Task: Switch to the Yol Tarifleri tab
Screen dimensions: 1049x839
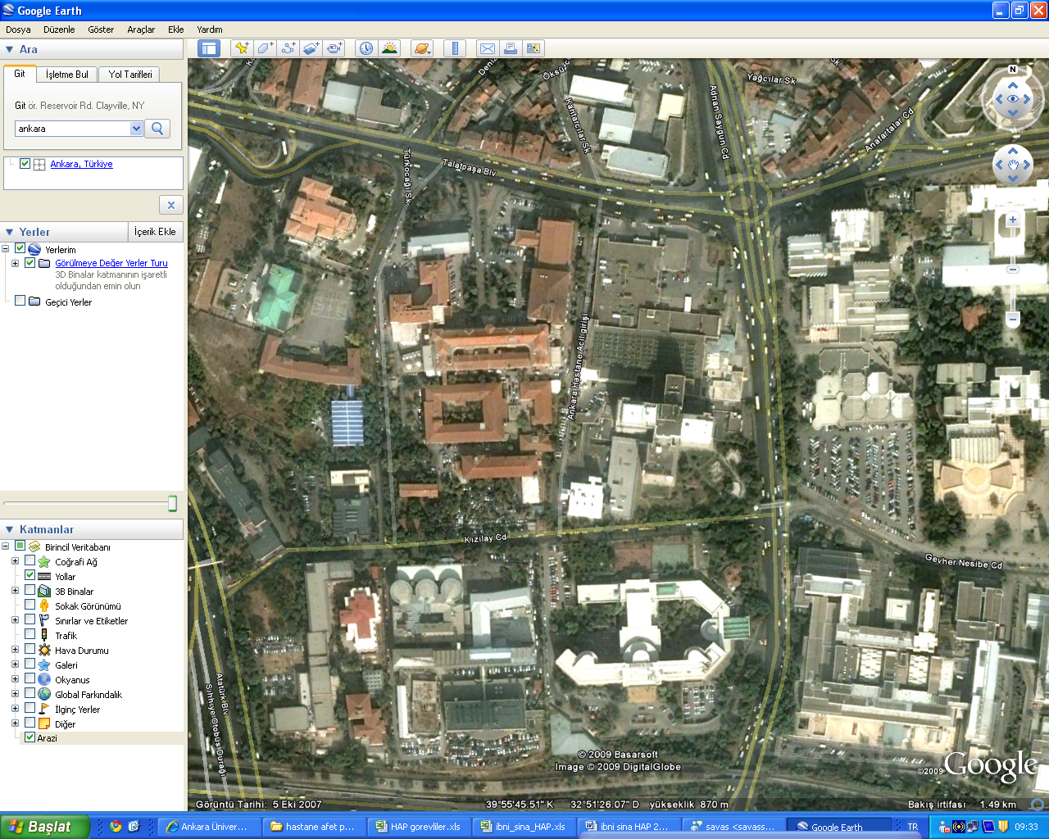Action: coord(130,75)
